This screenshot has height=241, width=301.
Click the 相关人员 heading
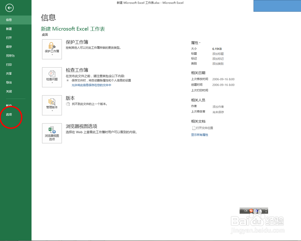tap(198, 100)
